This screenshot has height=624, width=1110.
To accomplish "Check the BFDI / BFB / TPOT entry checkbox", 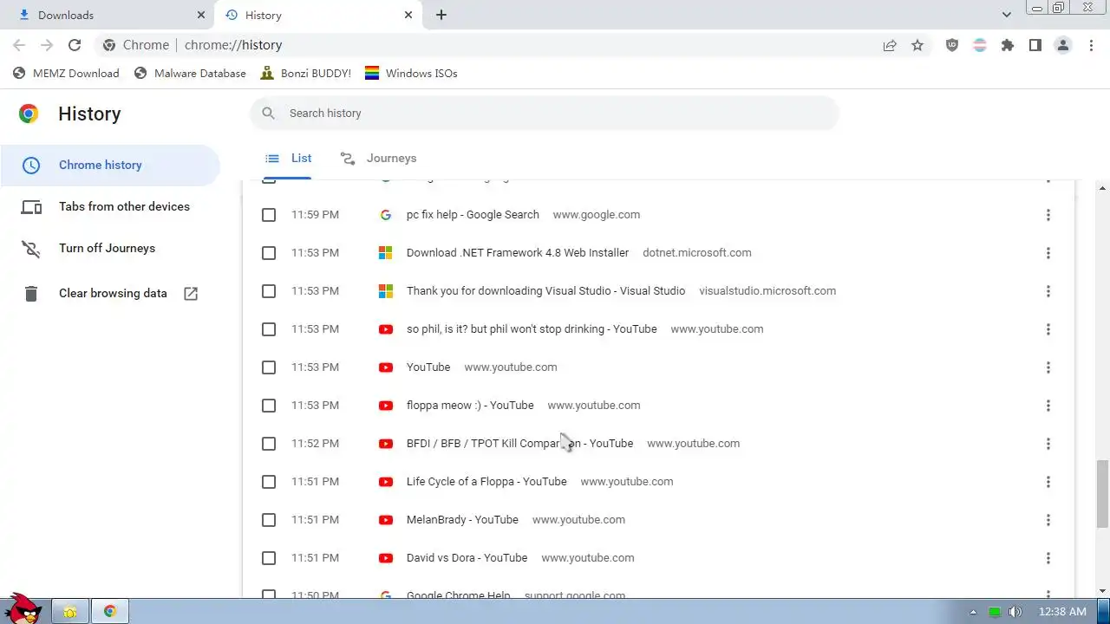I will pos(269,444).
